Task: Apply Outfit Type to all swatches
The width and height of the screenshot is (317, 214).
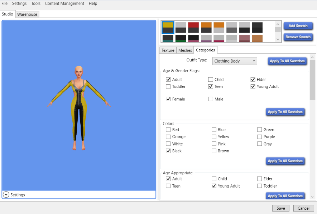Action: [x=287, y=61]
